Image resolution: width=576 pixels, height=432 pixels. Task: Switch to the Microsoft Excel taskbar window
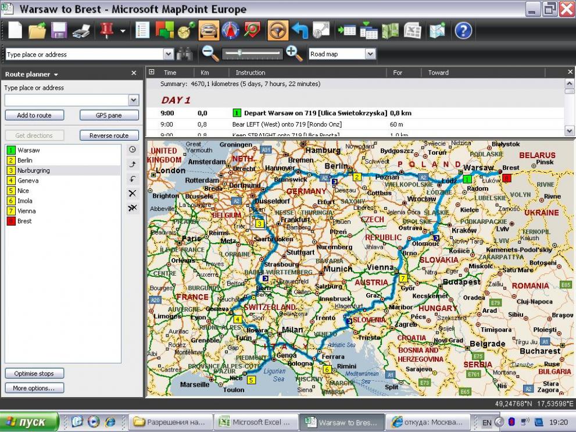coord(255,423)
